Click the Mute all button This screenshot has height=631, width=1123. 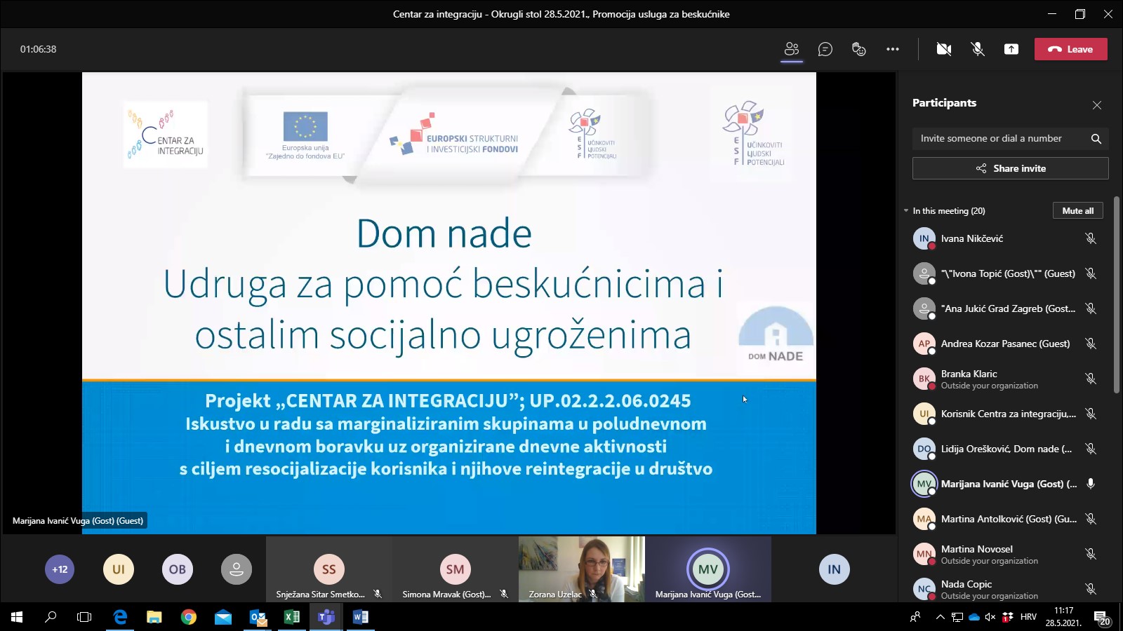pyautogui.click(x=1077, y=211)
